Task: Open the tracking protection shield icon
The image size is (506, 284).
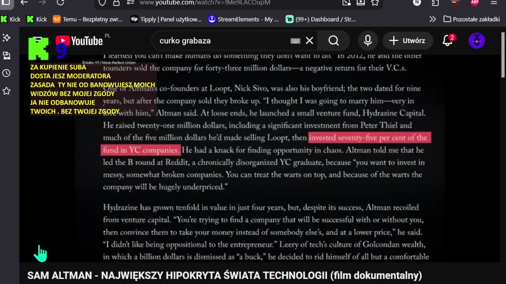Action: [102, 3]
